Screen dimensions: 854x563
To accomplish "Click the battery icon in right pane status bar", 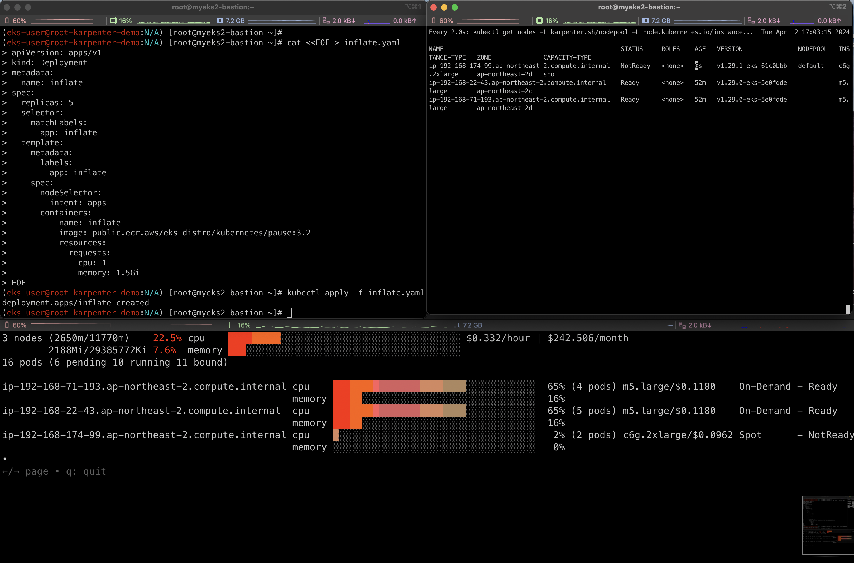I will coord(433,21).
